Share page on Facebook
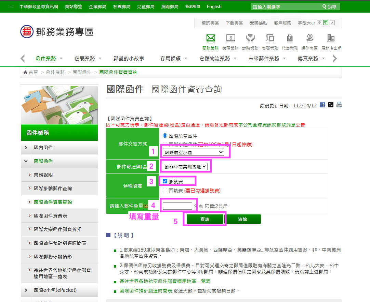 (x=322, y=105)
